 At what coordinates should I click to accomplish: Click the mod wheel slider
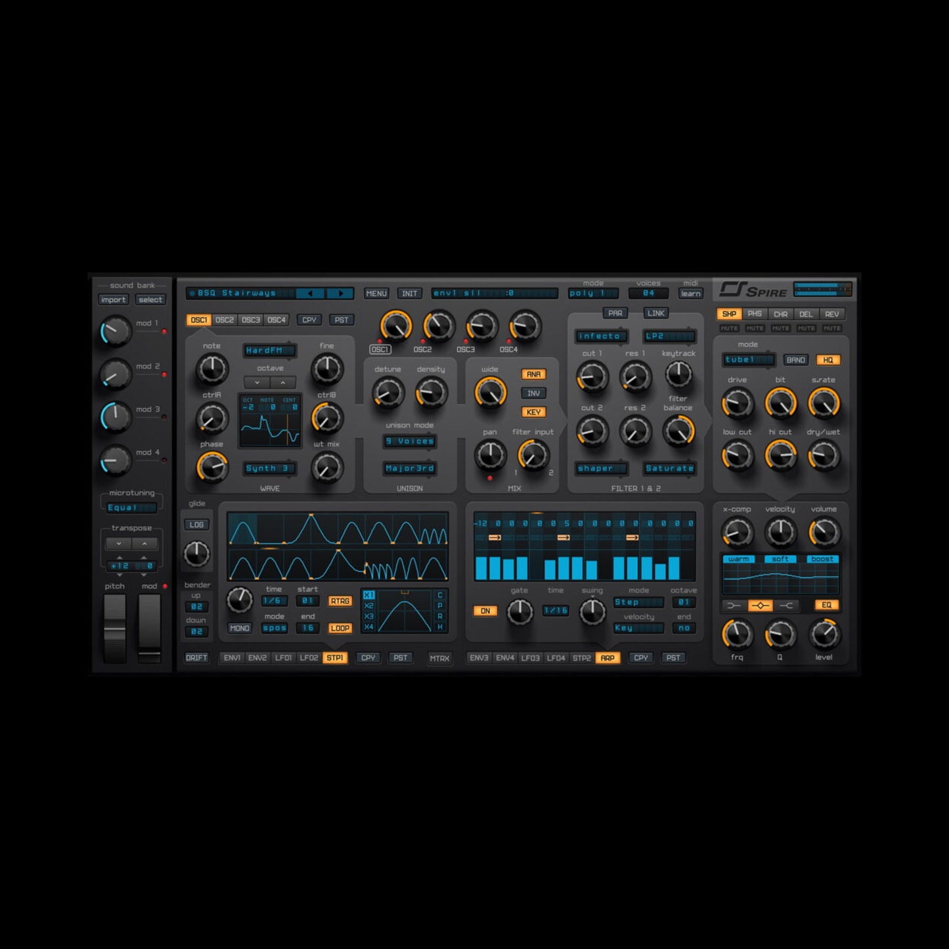tap(150, 629)
